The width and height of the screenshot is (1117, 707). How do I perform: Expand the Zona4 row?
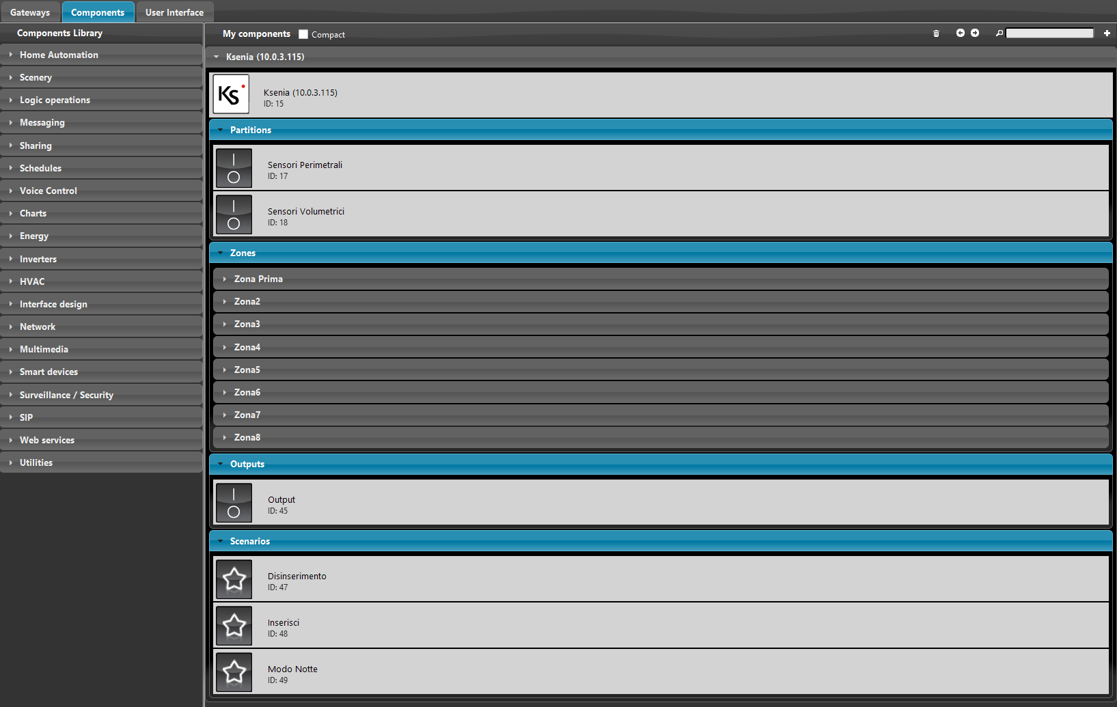[x=661, y=347]
